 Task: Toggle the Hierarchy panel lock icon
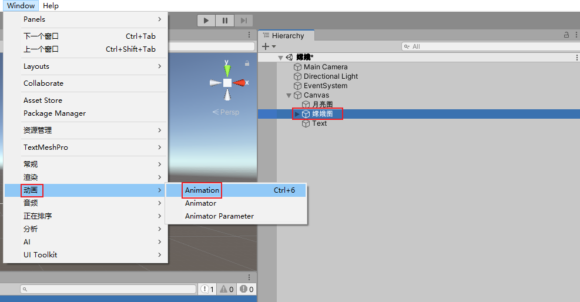click(x=566, y=35)
